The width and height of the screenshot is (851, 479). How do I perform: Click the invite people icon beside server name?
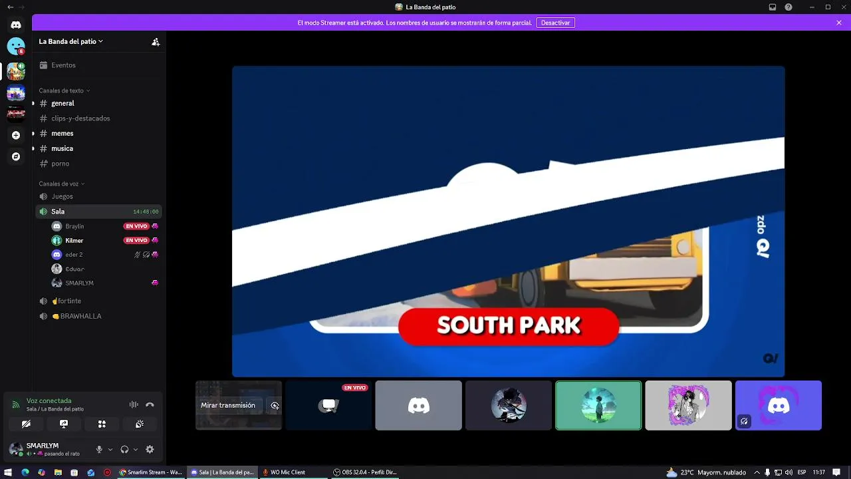click(156, 41)
